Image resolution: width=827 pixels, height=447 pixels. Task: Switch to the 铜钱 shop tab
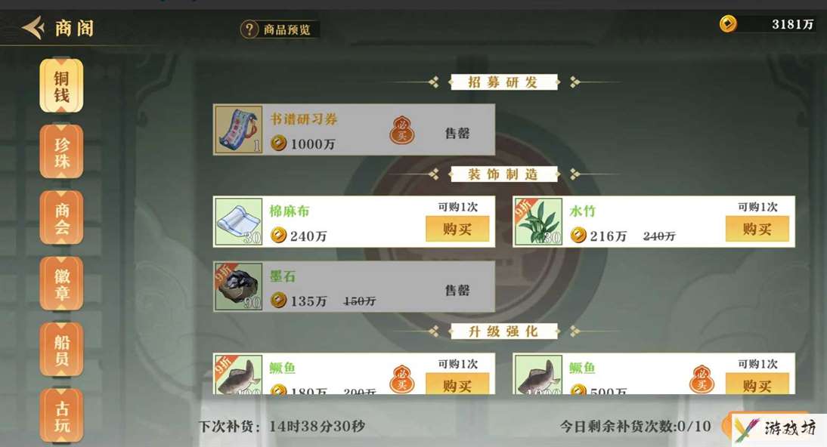click(61, 86)
